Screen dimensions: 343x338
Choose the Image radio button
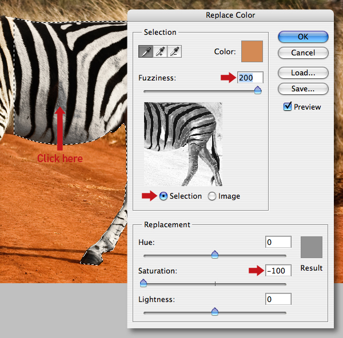click(x=212, y=196)
